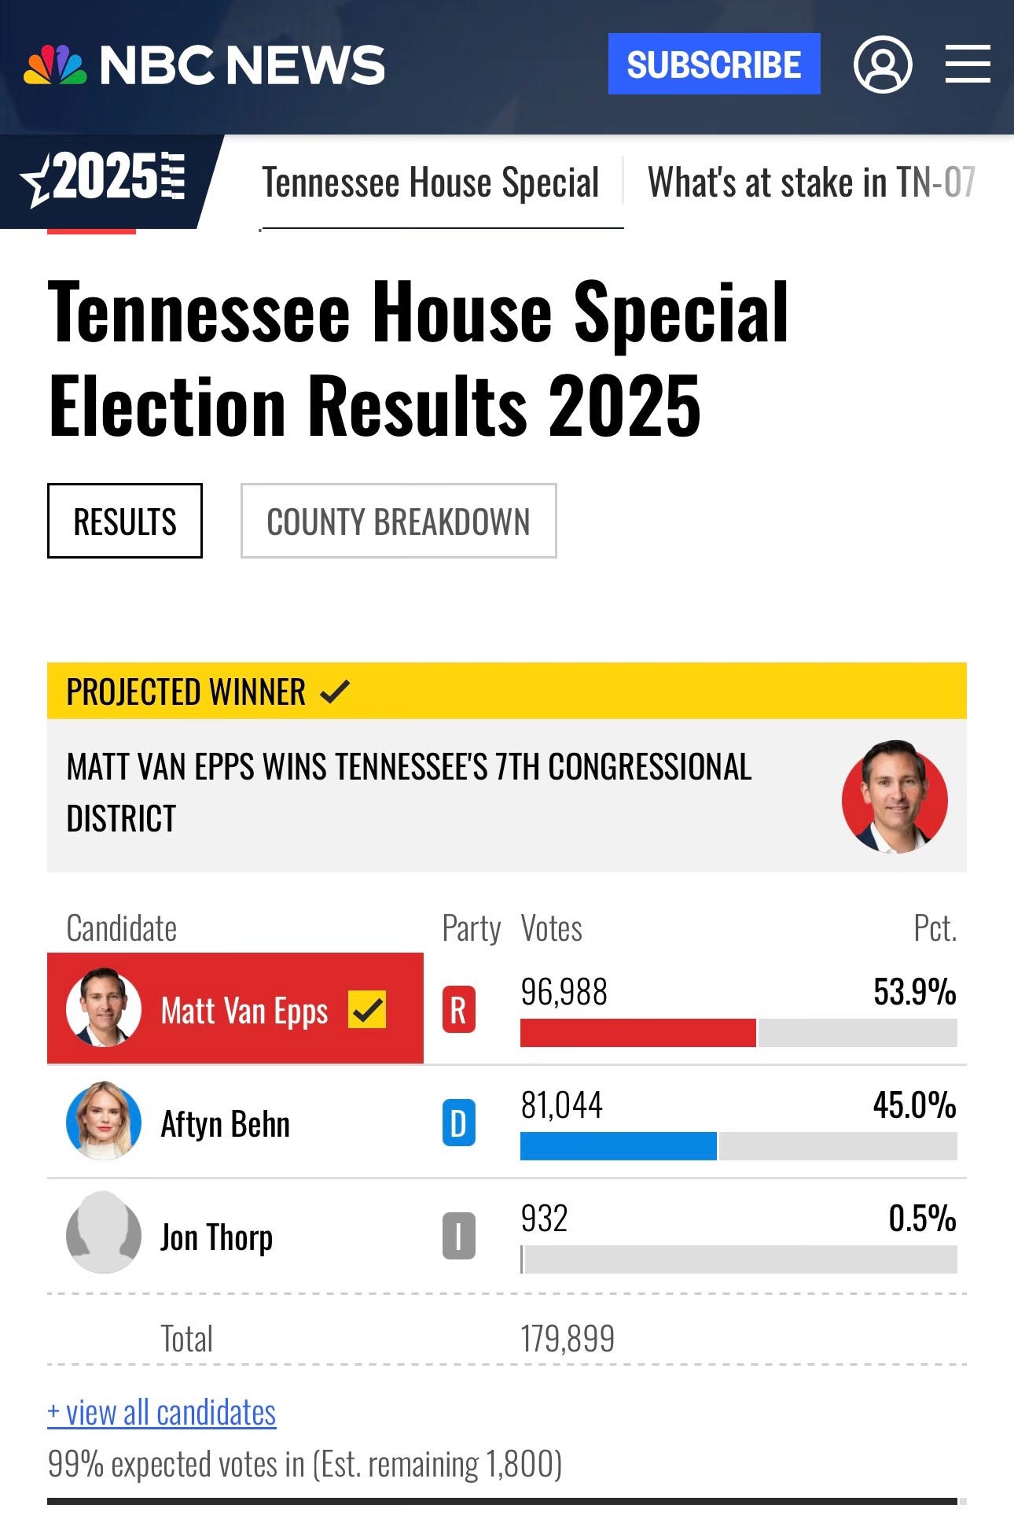
Task: Click winner portrait in projected winner banner
Action: pos(895,797)
